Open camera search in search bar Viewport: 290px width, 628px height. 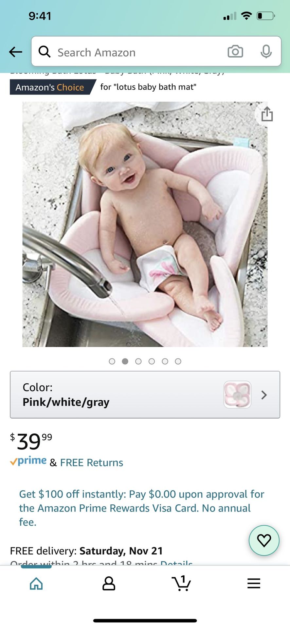click(x=235, y=52)
